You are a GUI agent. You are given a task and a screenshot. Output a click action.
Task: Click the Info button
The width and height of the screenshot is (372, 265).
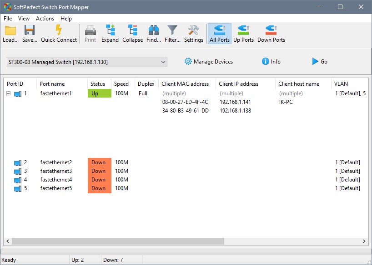(x=271, y=62)
